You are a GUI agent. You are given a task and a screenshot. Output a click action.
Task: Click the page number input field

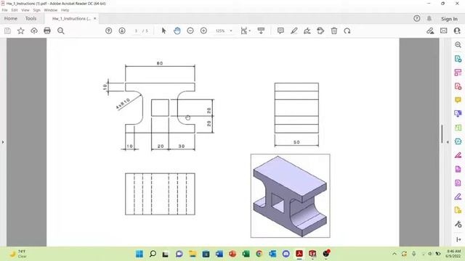pyautogui.click(x=136, y=30)
